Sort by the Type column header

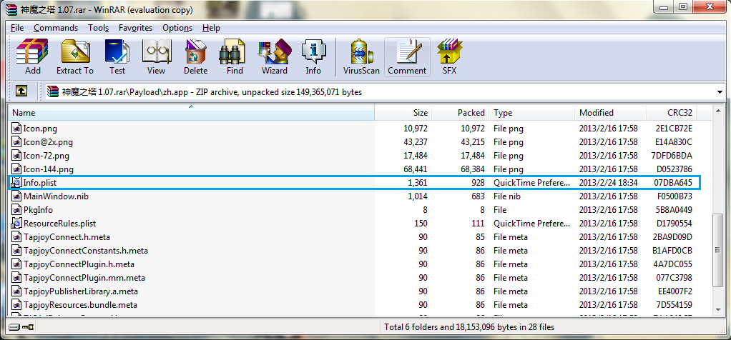point(532,112)
